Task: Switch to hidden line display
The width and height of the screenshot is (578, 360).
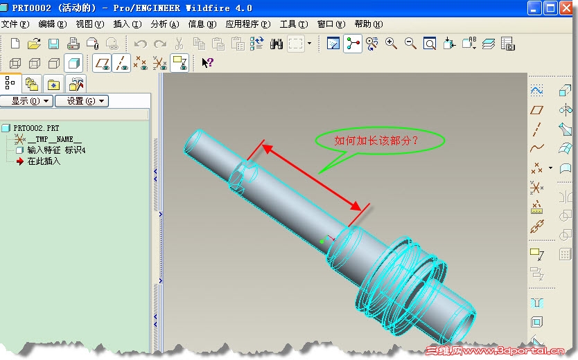Action: [x=34, y=63]
